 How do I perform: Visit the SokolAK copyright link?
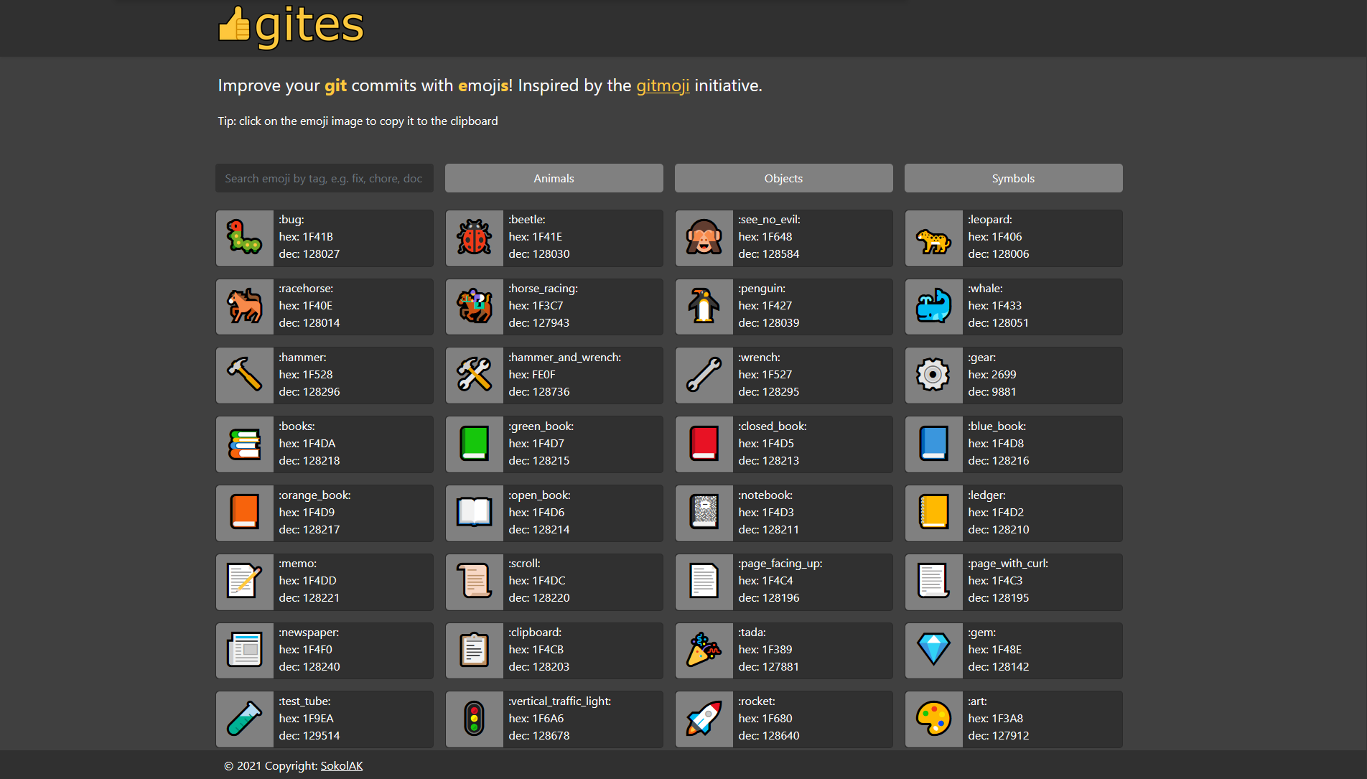coord(341,765)
